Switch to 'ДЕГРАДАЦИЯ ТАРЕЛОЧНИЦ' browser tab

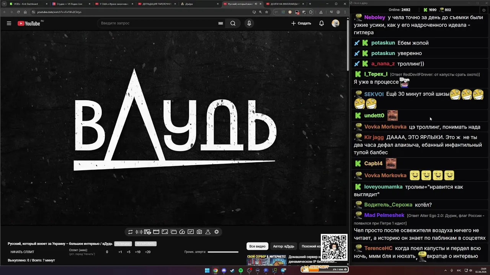(156, 4)
